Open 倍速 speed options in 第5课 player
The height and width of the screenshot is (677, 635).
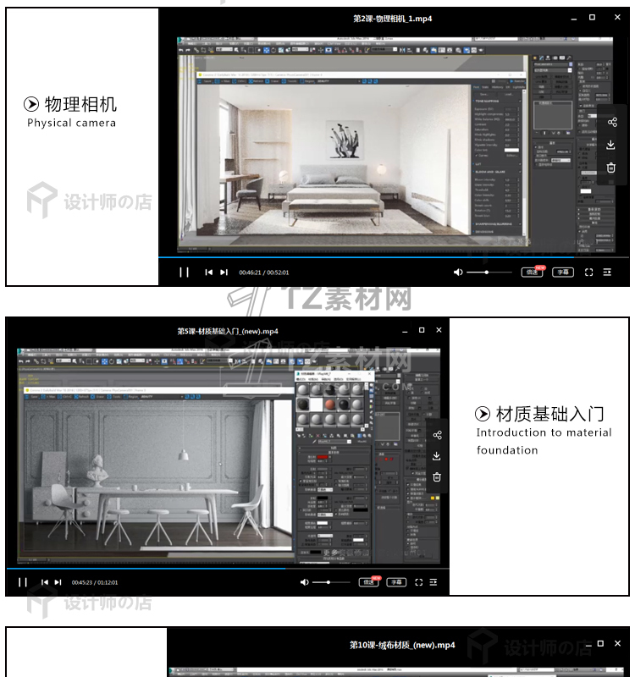click(x=369, y=582)
